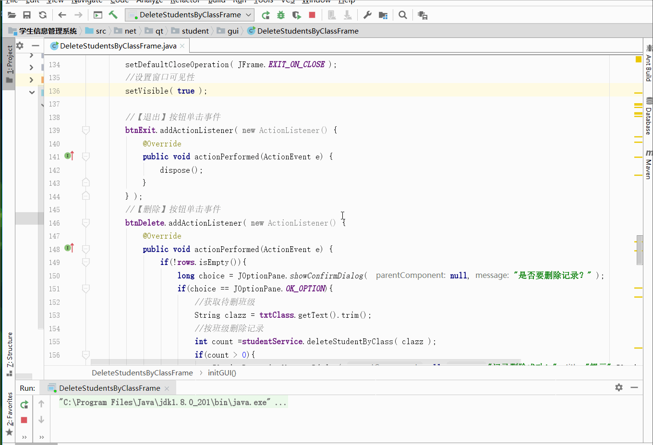This screenshot has height=445, width=653.
Task: Open Project Structure folder icon
Action: (x=383, y=15)
